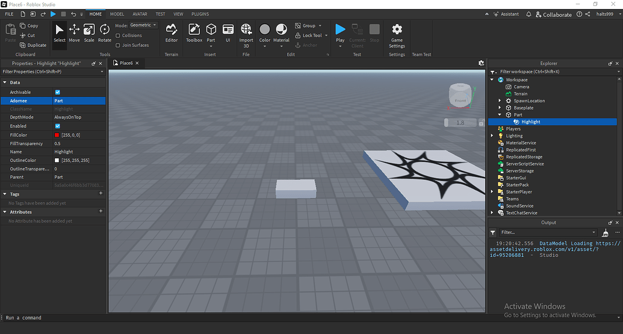Toggle the Collisions checkbox
Screen dimensions: 623x334
tap(117, 36)
